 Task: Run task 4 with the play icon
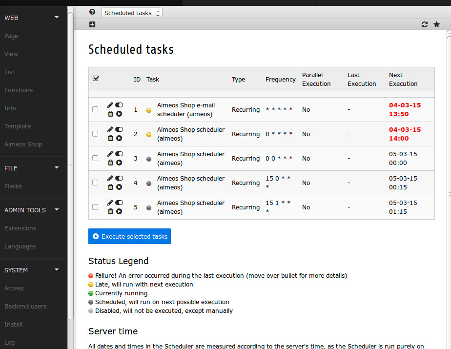(x=119, y=187)
